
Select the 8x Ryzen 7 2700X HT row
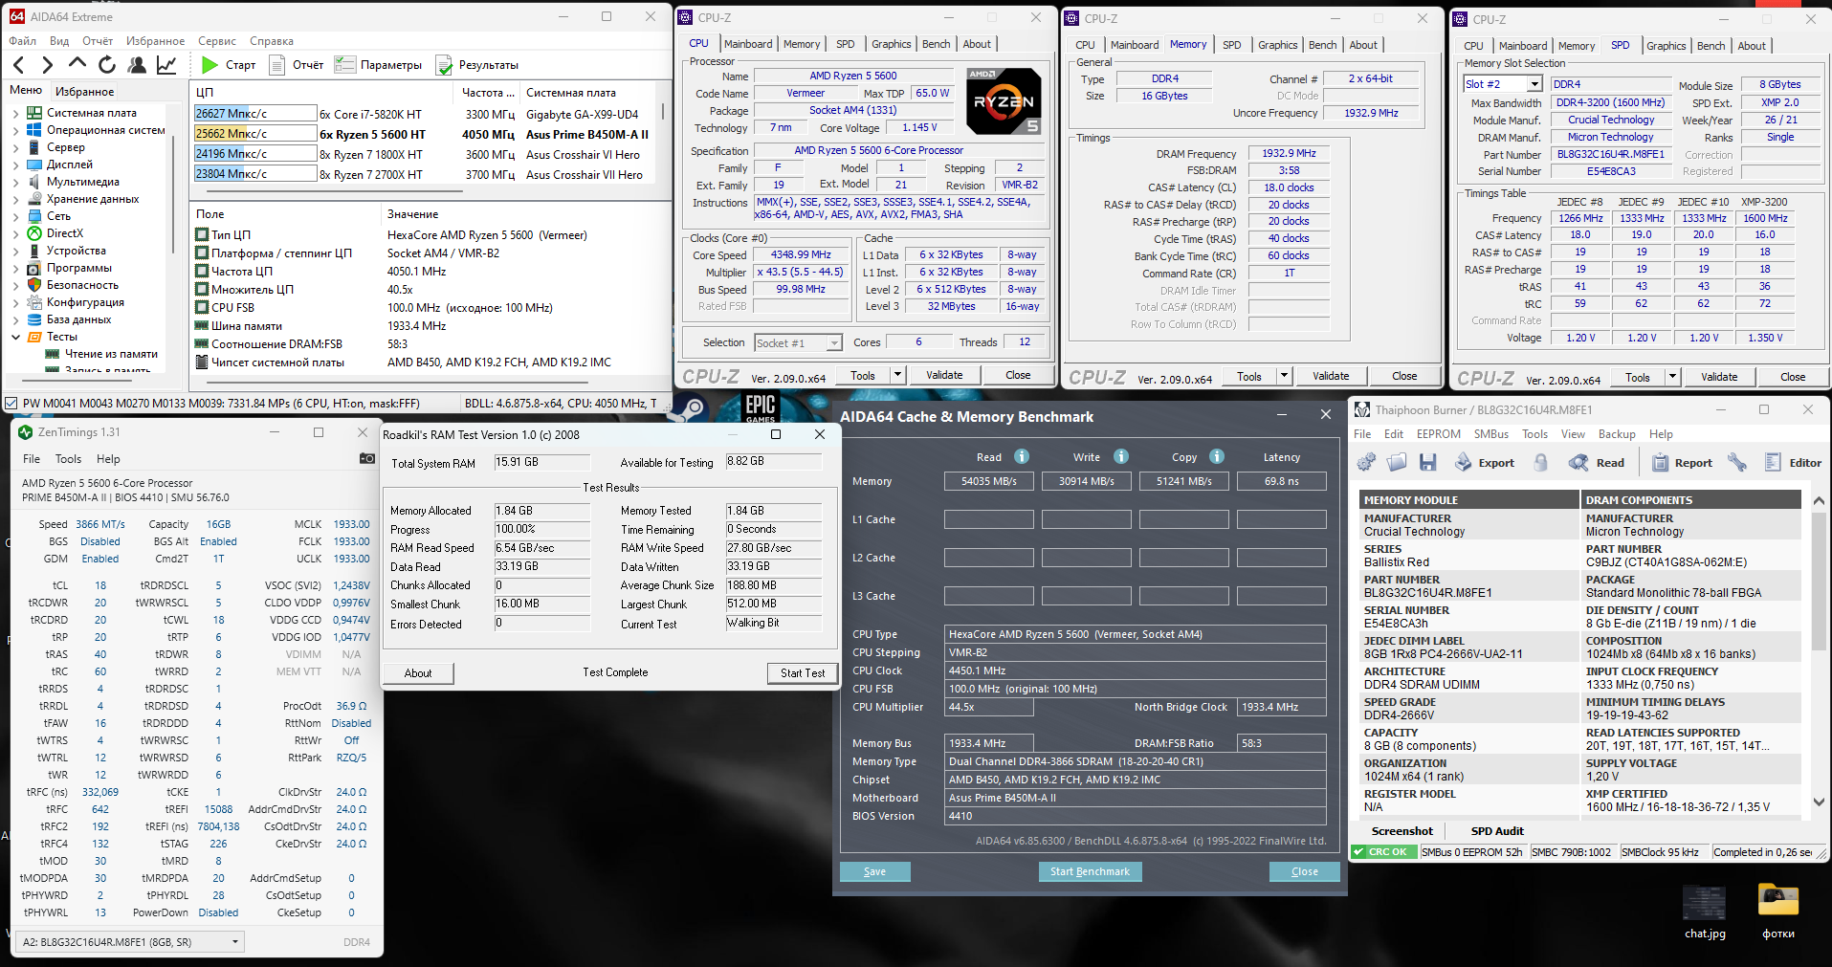pos(425,174)
